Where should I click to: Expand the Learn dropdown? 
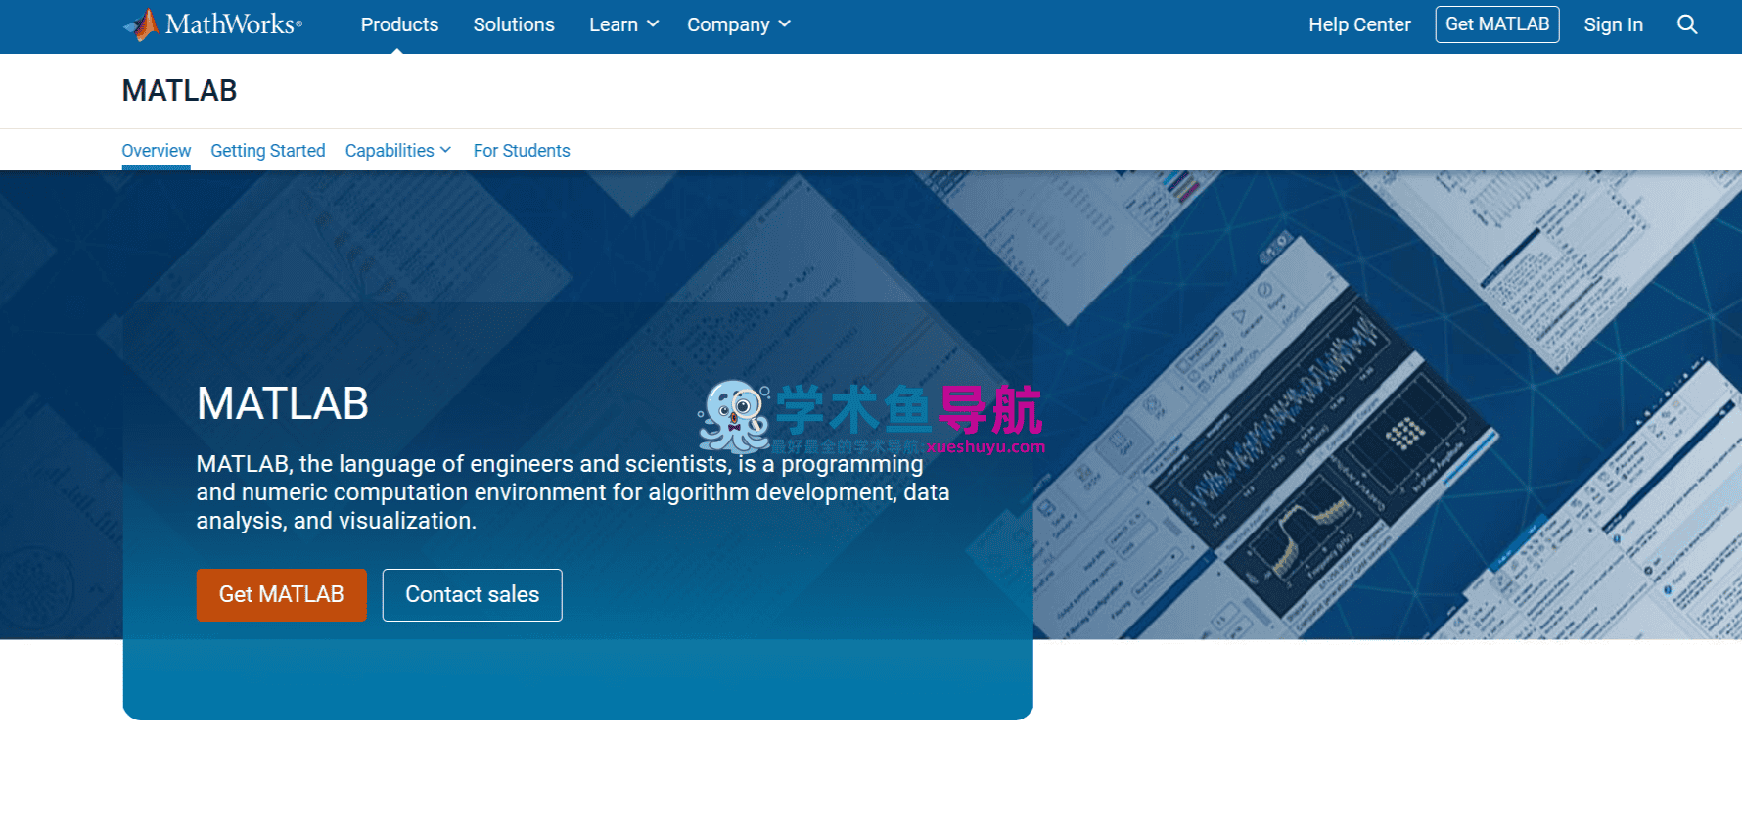(x=624, y=24)
